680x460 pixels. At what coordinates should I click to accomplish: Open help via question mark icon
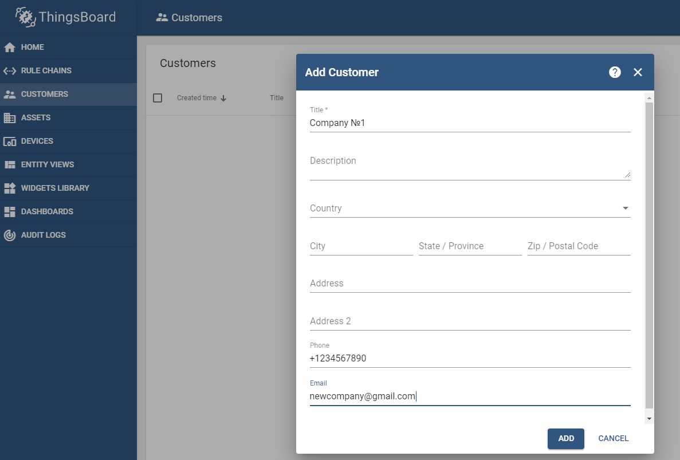click(x=615, y=72)
